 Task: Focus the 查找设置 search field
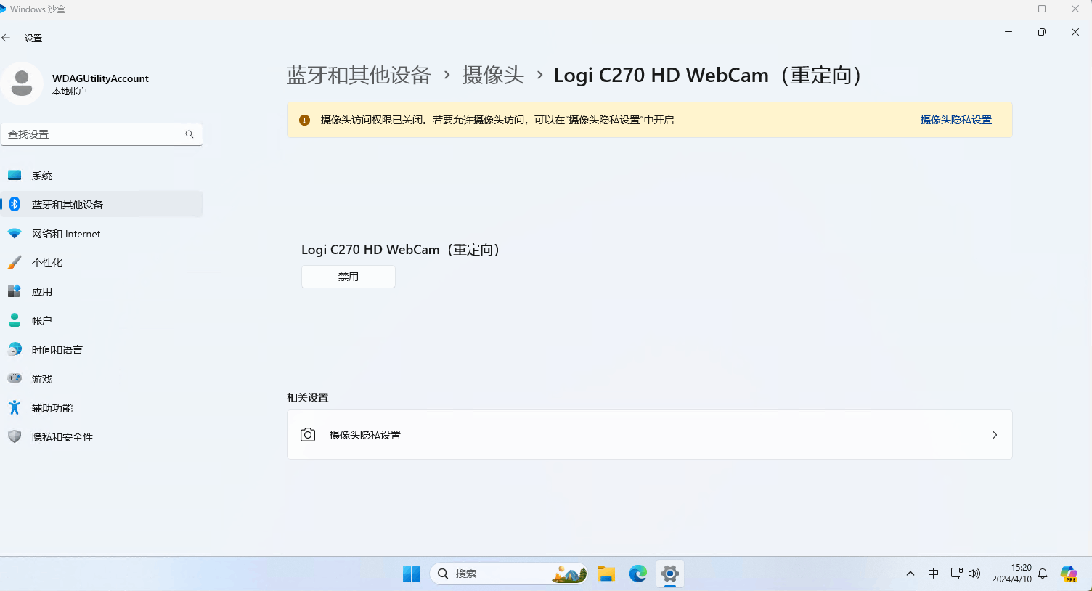coord(102,134)
